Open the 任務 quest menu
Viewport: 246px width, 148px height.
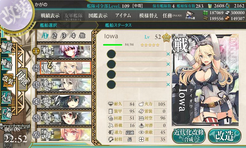(172, 15)
